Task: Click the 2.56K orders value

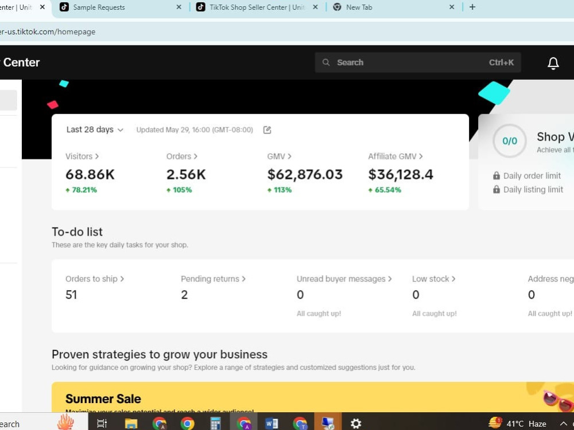Action: click(186, 174)
